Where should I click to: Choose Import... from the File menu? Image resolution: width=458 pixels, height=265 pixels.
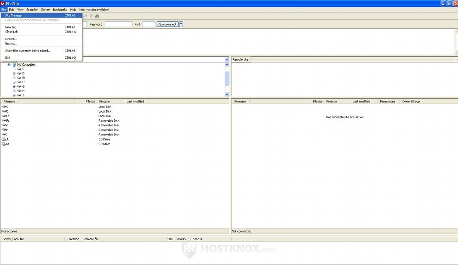tap(41, 44)
